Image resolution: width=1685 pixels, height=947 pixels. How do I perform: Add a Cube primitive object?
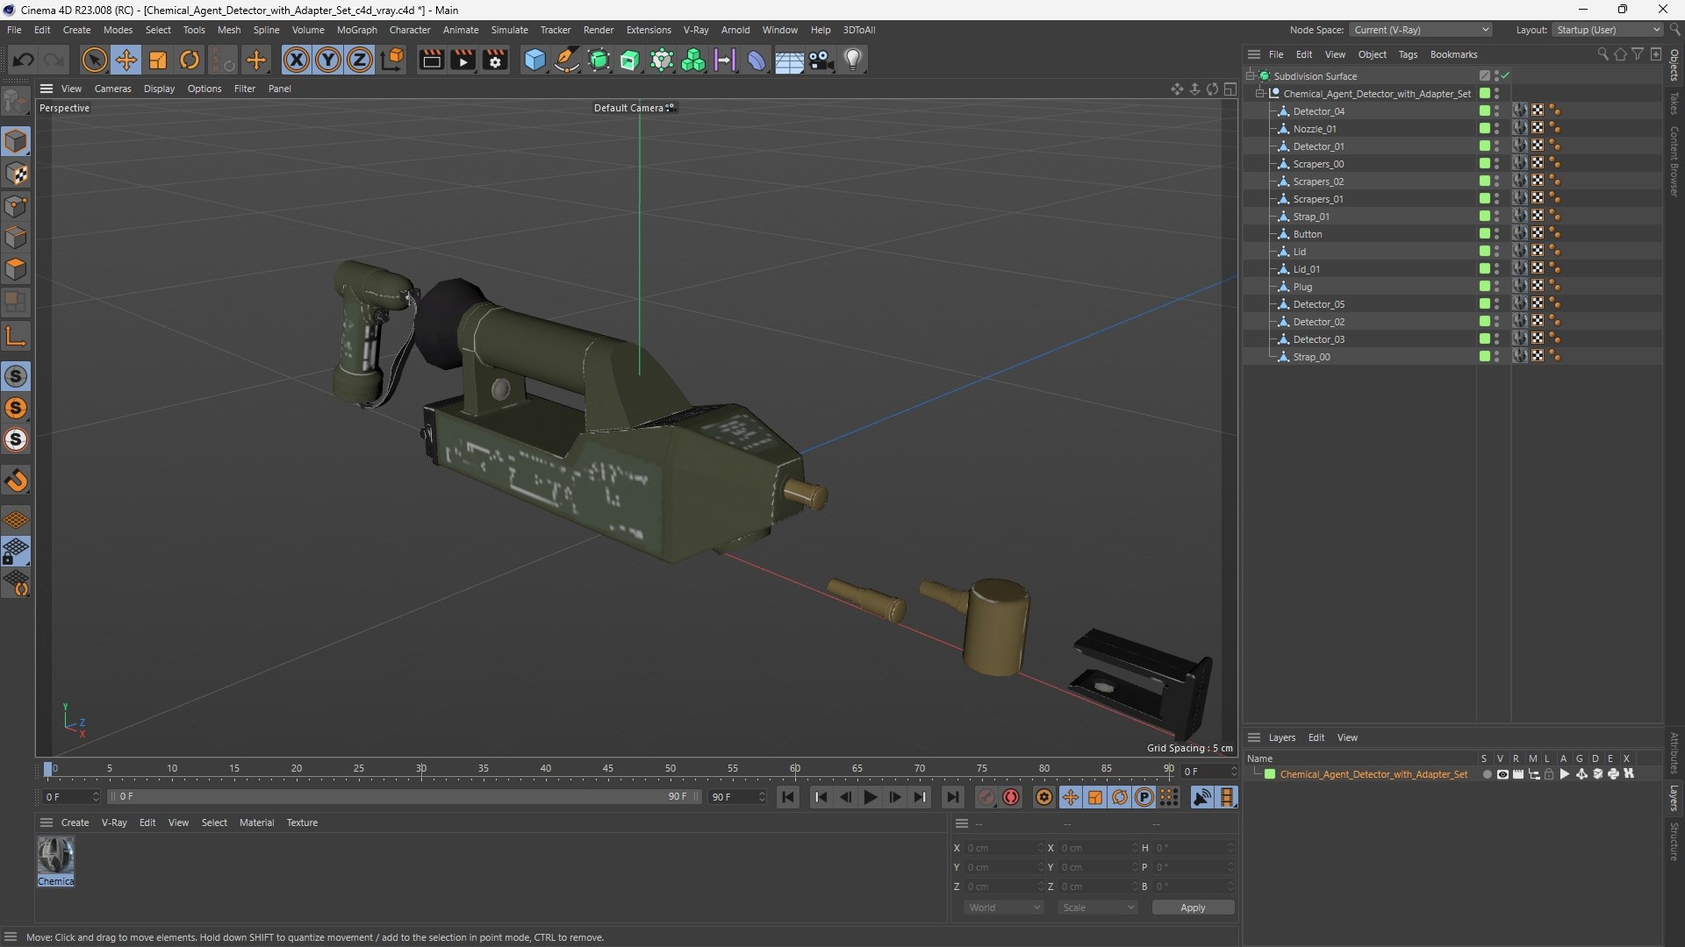[534, 60]
